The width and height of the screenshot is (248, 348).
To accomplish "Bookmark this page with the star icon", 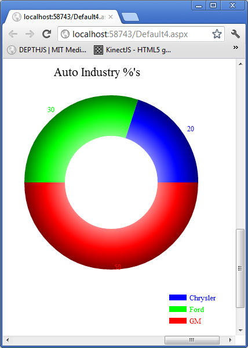I will [x=217, y=34].
